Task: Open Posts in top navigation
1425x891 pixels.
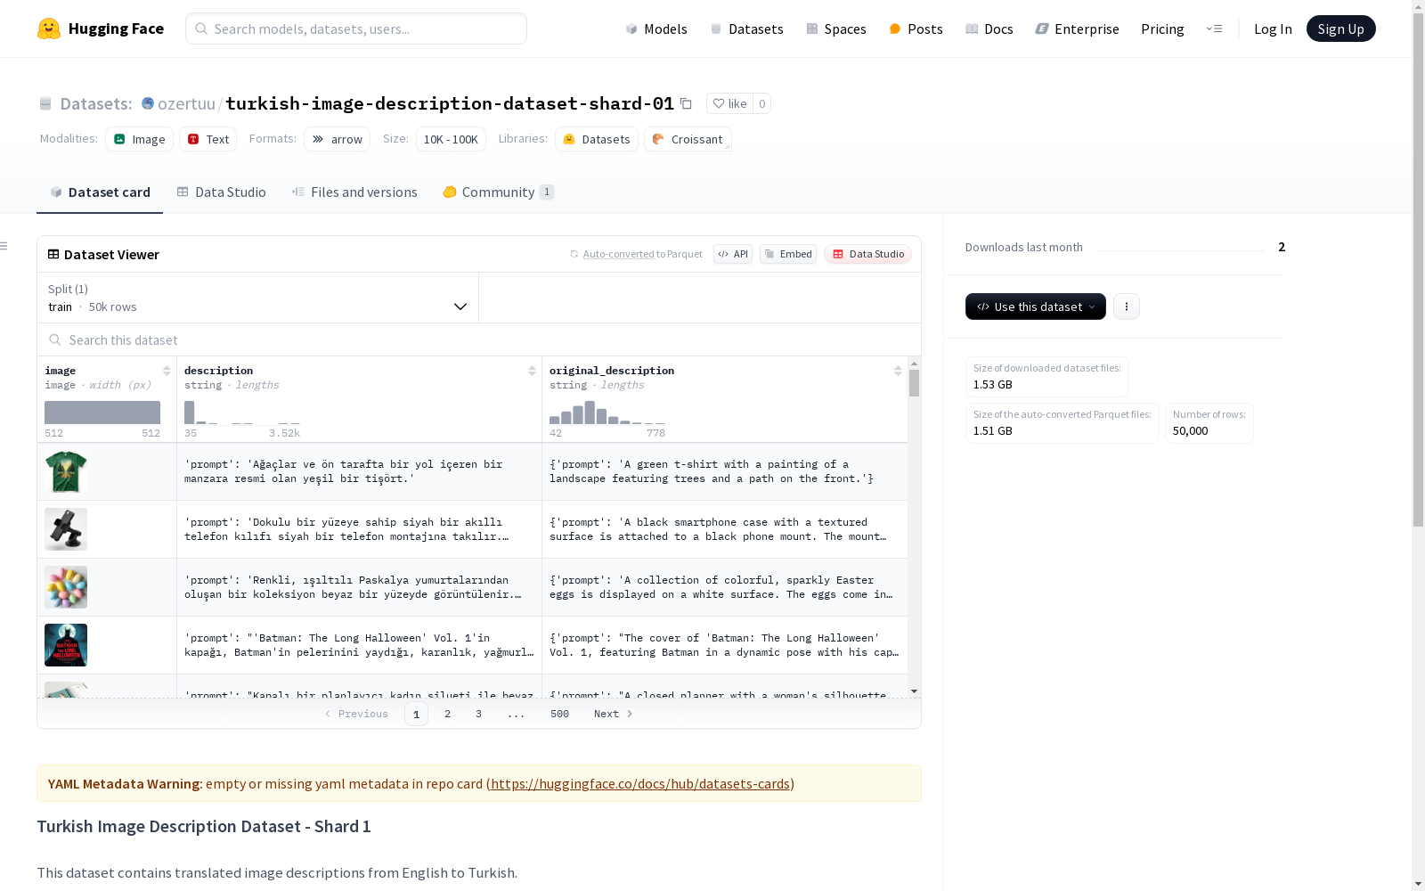Action: pos(916,29)
